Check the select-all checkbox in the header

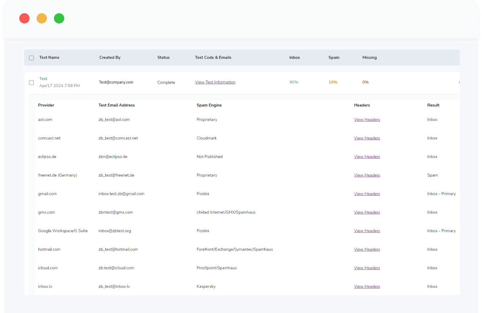[x=31, y=58]
